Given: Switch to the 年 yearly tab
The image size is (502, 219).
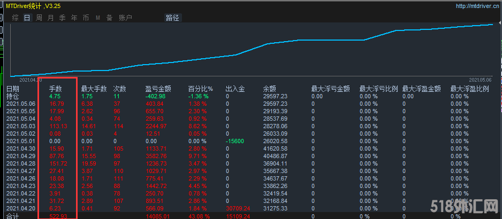Looking at the screenshot, I should [74, 18].
